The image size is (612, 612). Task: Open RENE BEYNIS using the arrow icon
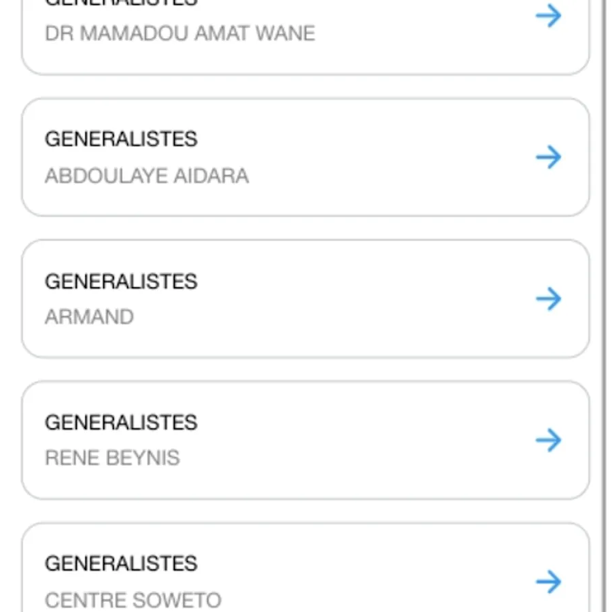tap(548, 440)
